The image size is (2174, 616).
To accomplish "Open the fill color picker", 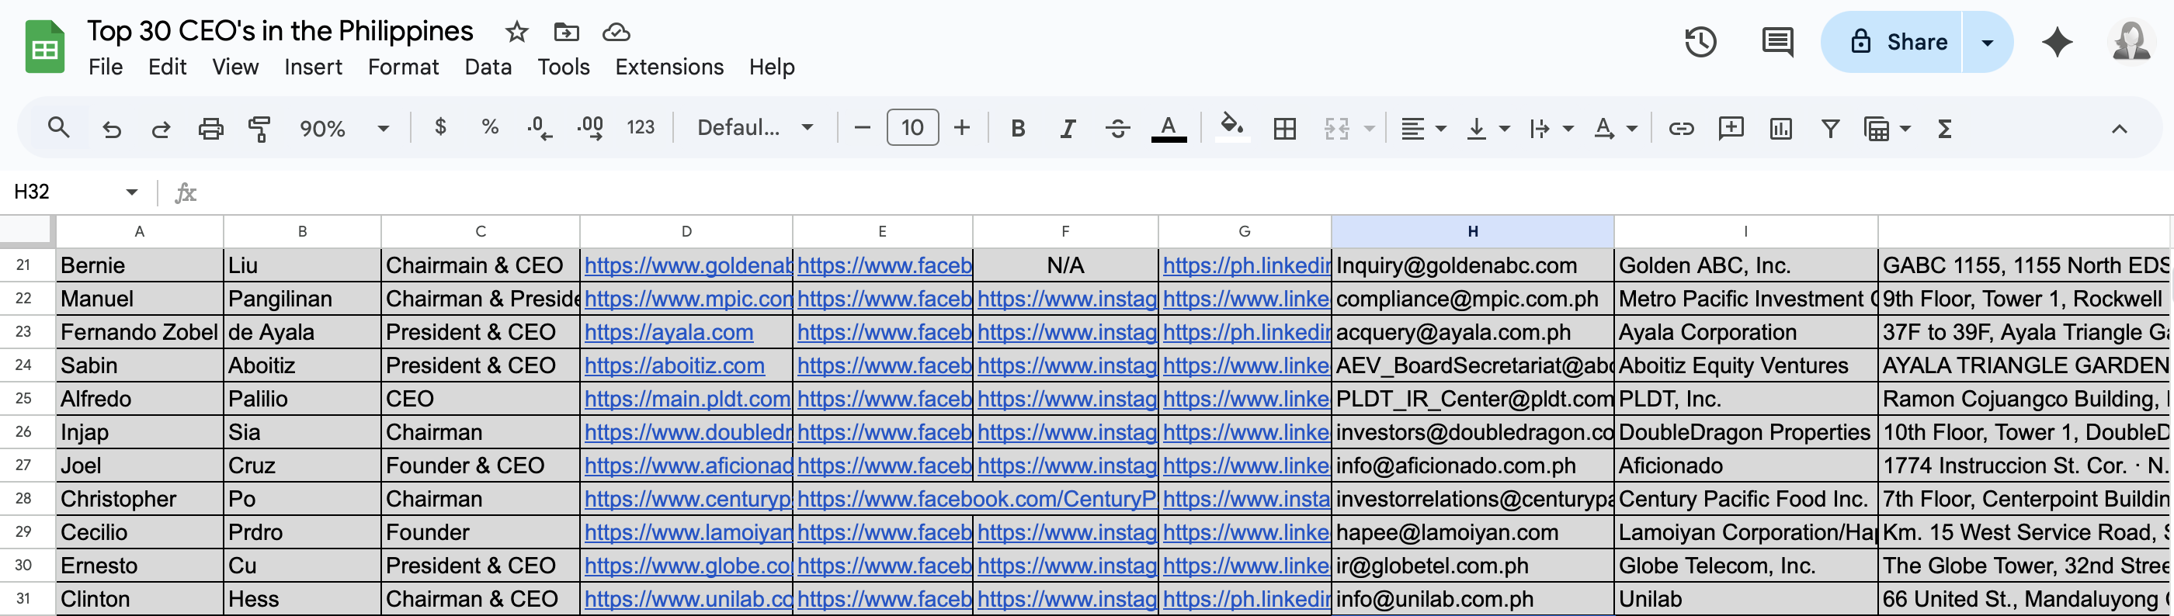I will [x=1232, y=128].
